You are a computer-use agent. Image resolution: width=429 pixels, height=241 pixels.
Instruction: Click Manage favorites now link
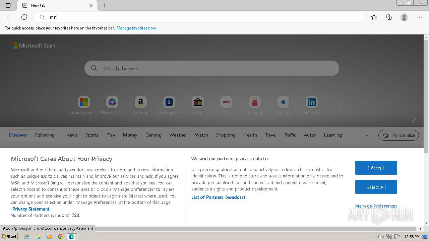[x=136, y=28]
